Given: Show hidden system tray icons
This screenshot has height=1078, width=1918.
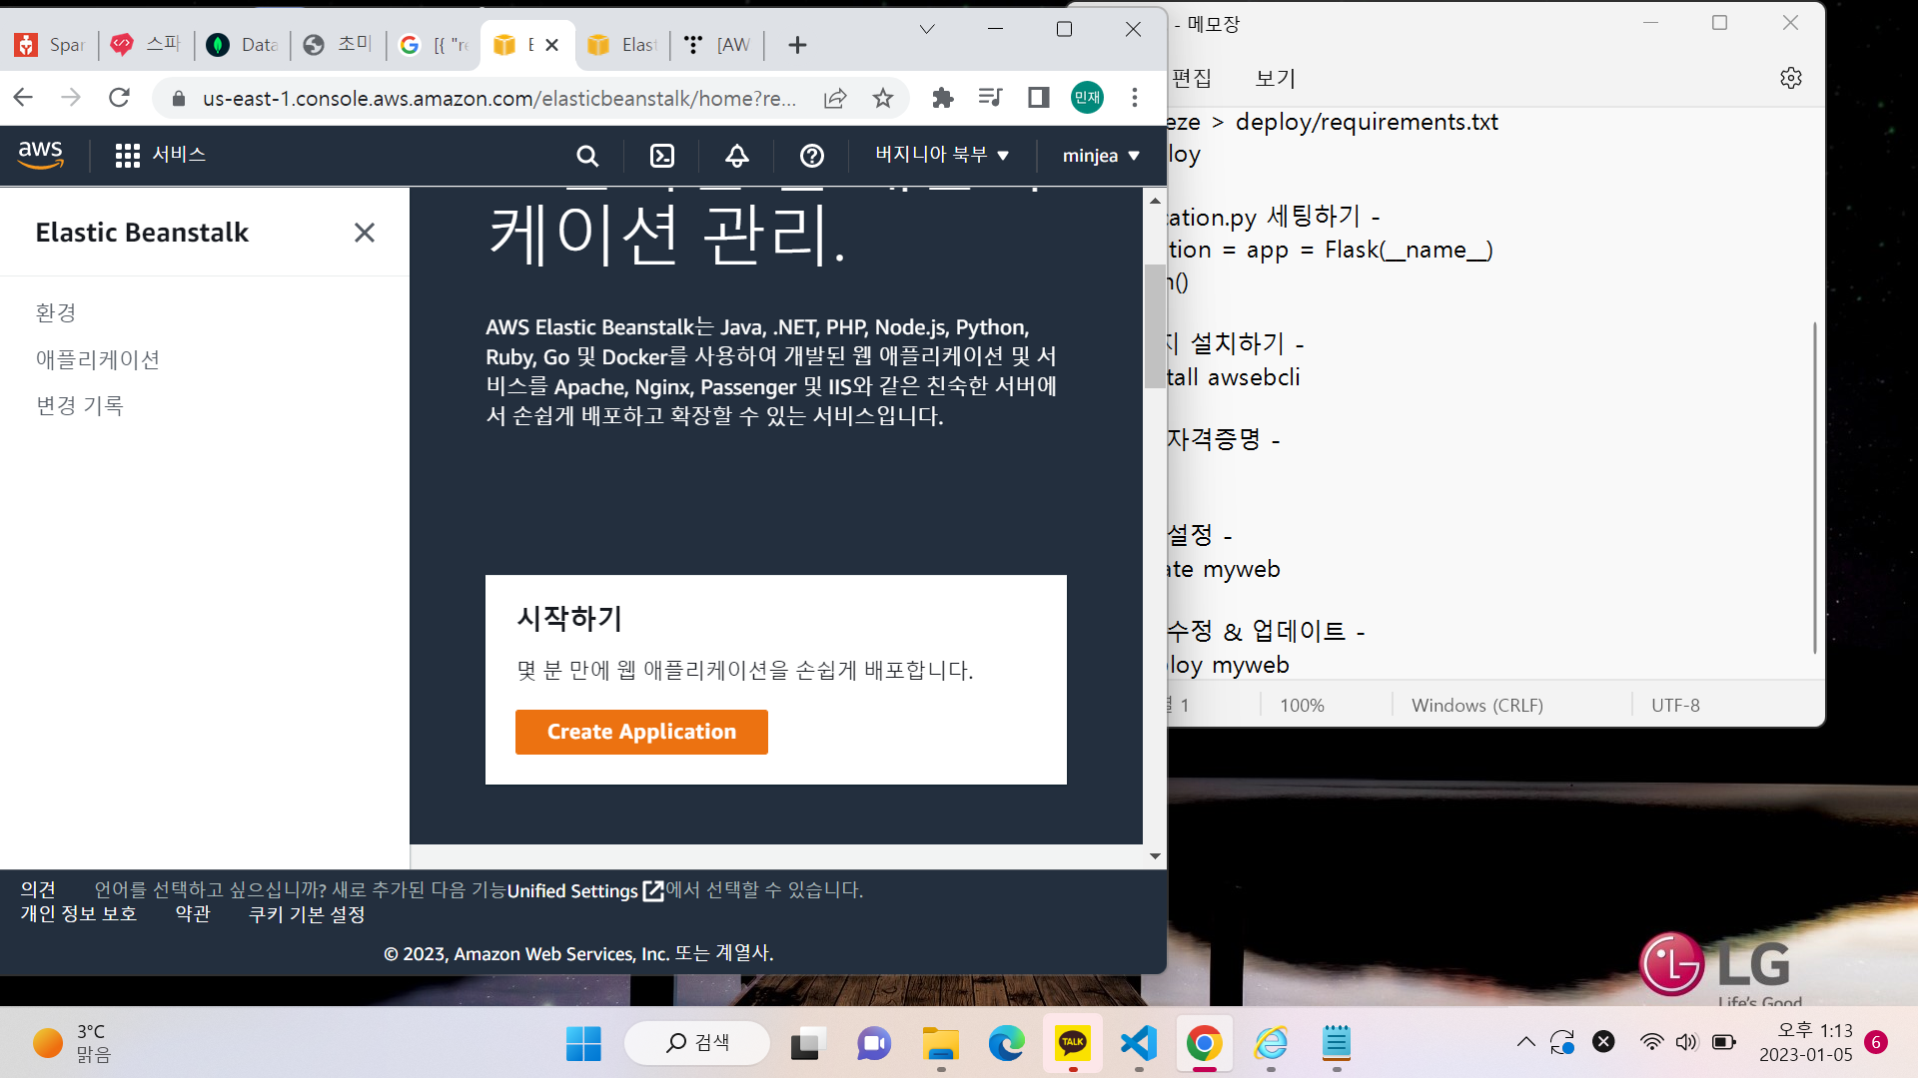Looking at the screenshot, I should coord(1525,1042).
